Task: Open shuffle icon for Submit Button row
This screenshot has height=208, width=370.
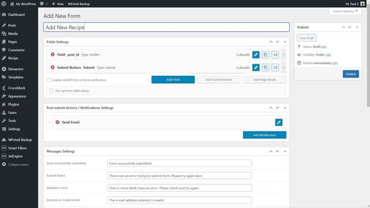Action: point(275,68)
